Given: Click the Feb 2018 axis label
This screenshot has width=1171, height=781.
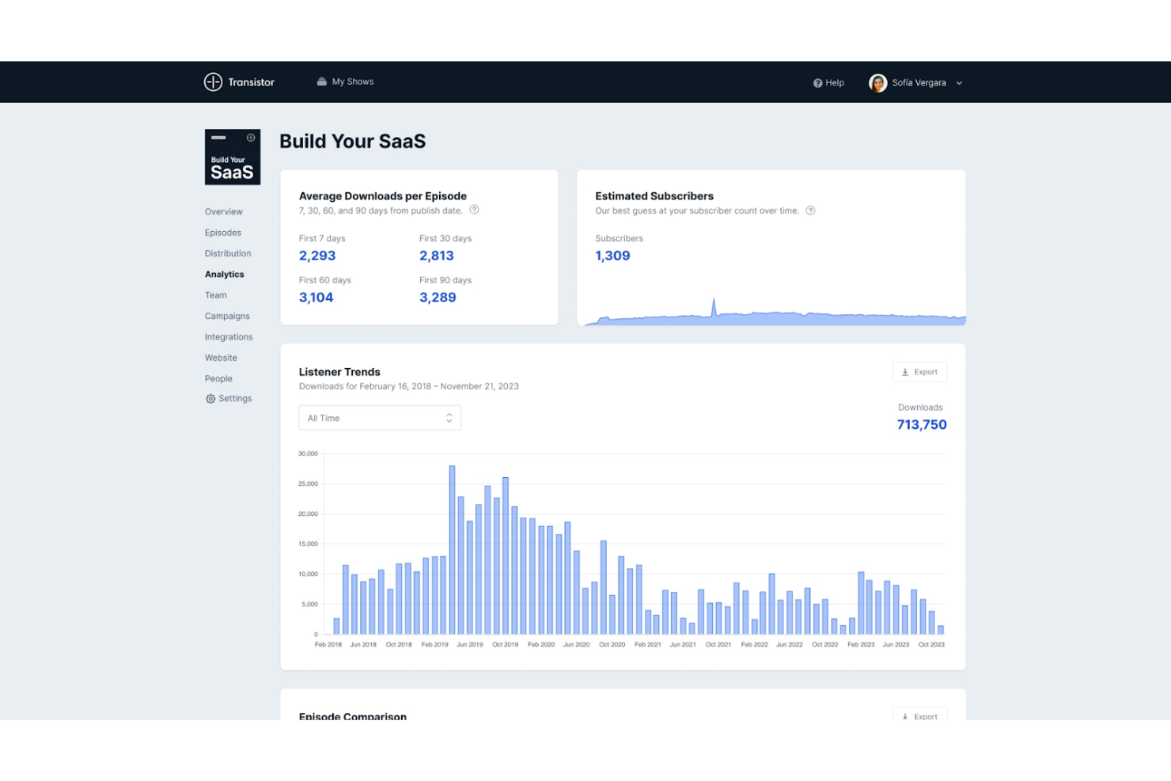Looking at the screenshot, I should [x=328, y=645].
